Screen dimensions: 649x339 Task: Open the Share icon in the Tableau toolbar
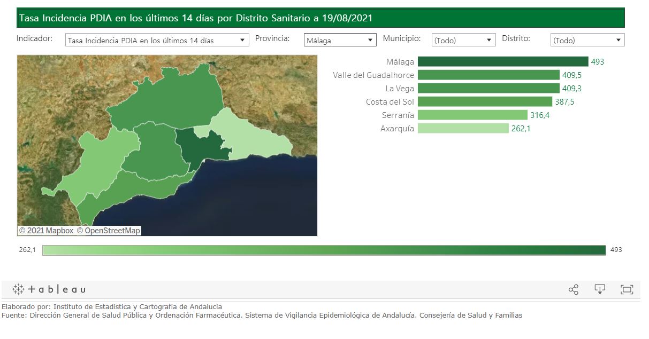[x=573, y=289]
